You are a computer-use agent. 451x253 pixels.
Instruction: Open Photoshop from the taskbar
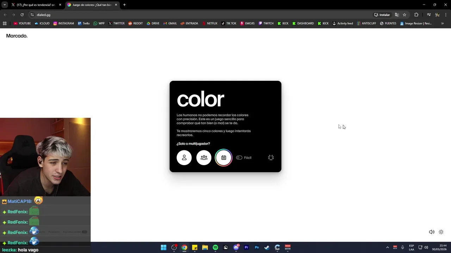point(257,247)
